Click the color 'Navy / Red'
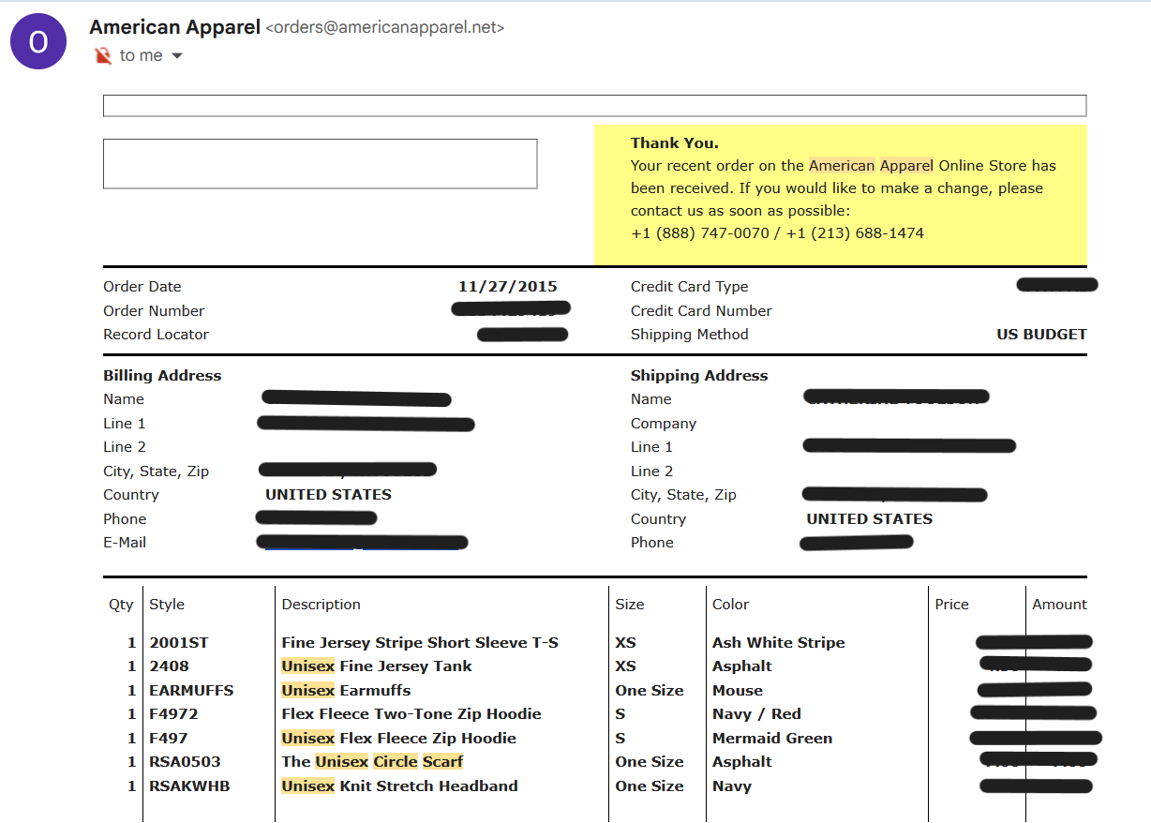Screen dimensions: 1151x823 (756, 714)
